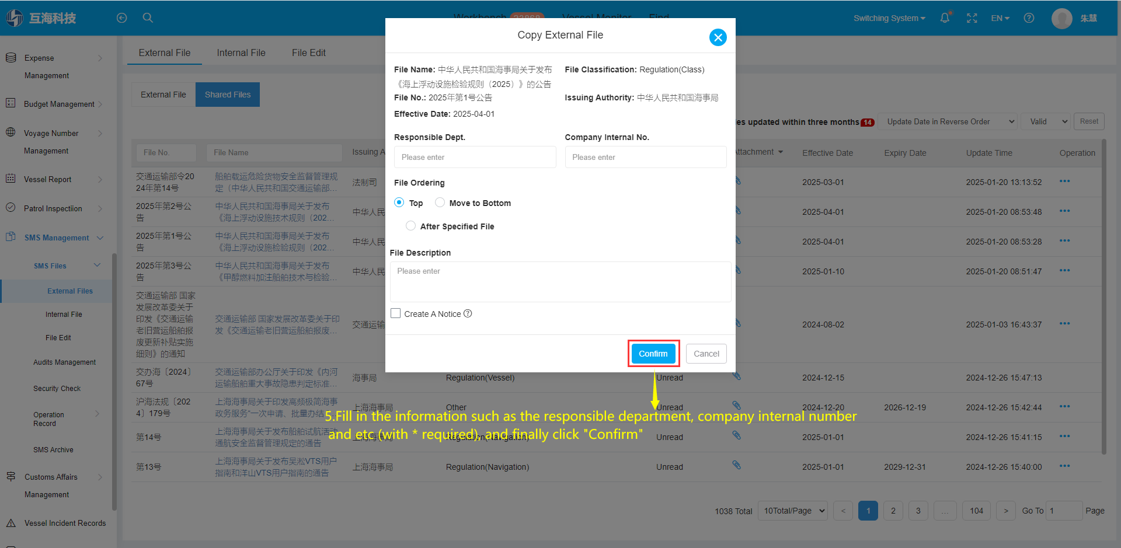Open File Edit in sidebar
Image resolution: width=1121 pixels, height=548 pixels.
pyautogui.click(x=58, y=337)
